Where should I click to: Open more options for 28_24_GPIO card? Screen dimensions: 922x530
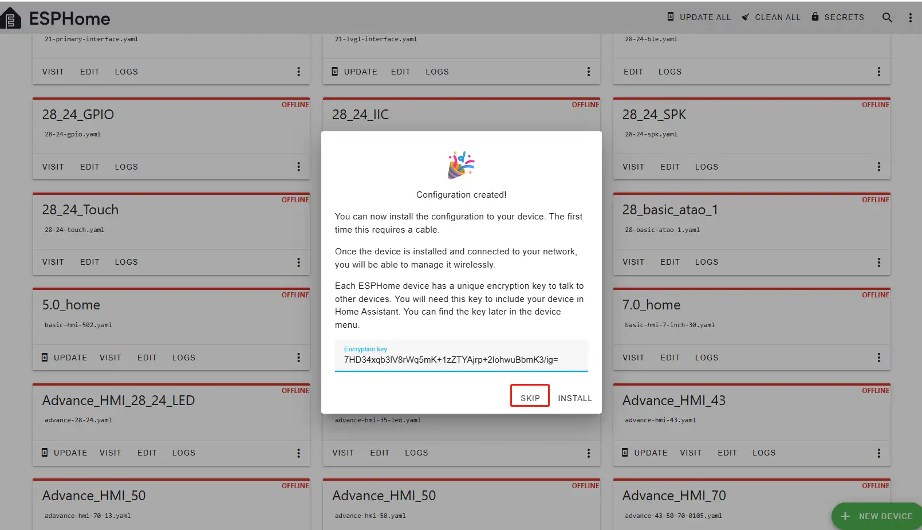pos(298,167)
